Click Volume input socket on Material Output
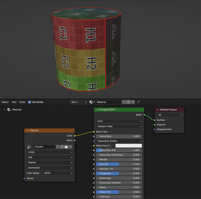 [x=155, y=125]
